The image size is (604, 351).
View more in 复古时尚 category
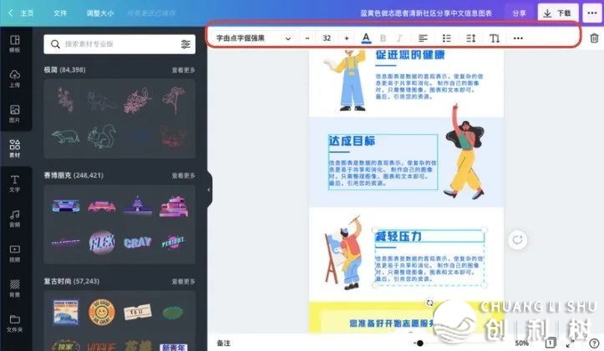[183, 282]
